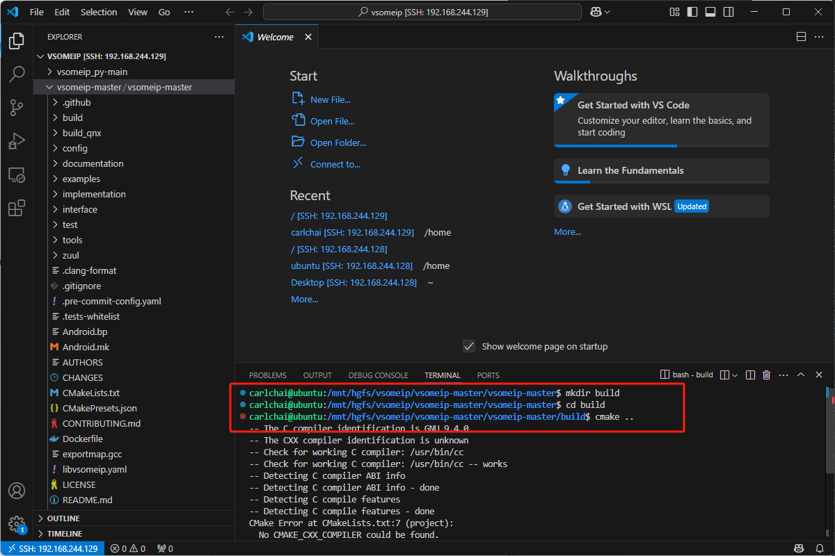835x556 pixels.
Task: Expand the documentation folder
Action: [134, 163]
